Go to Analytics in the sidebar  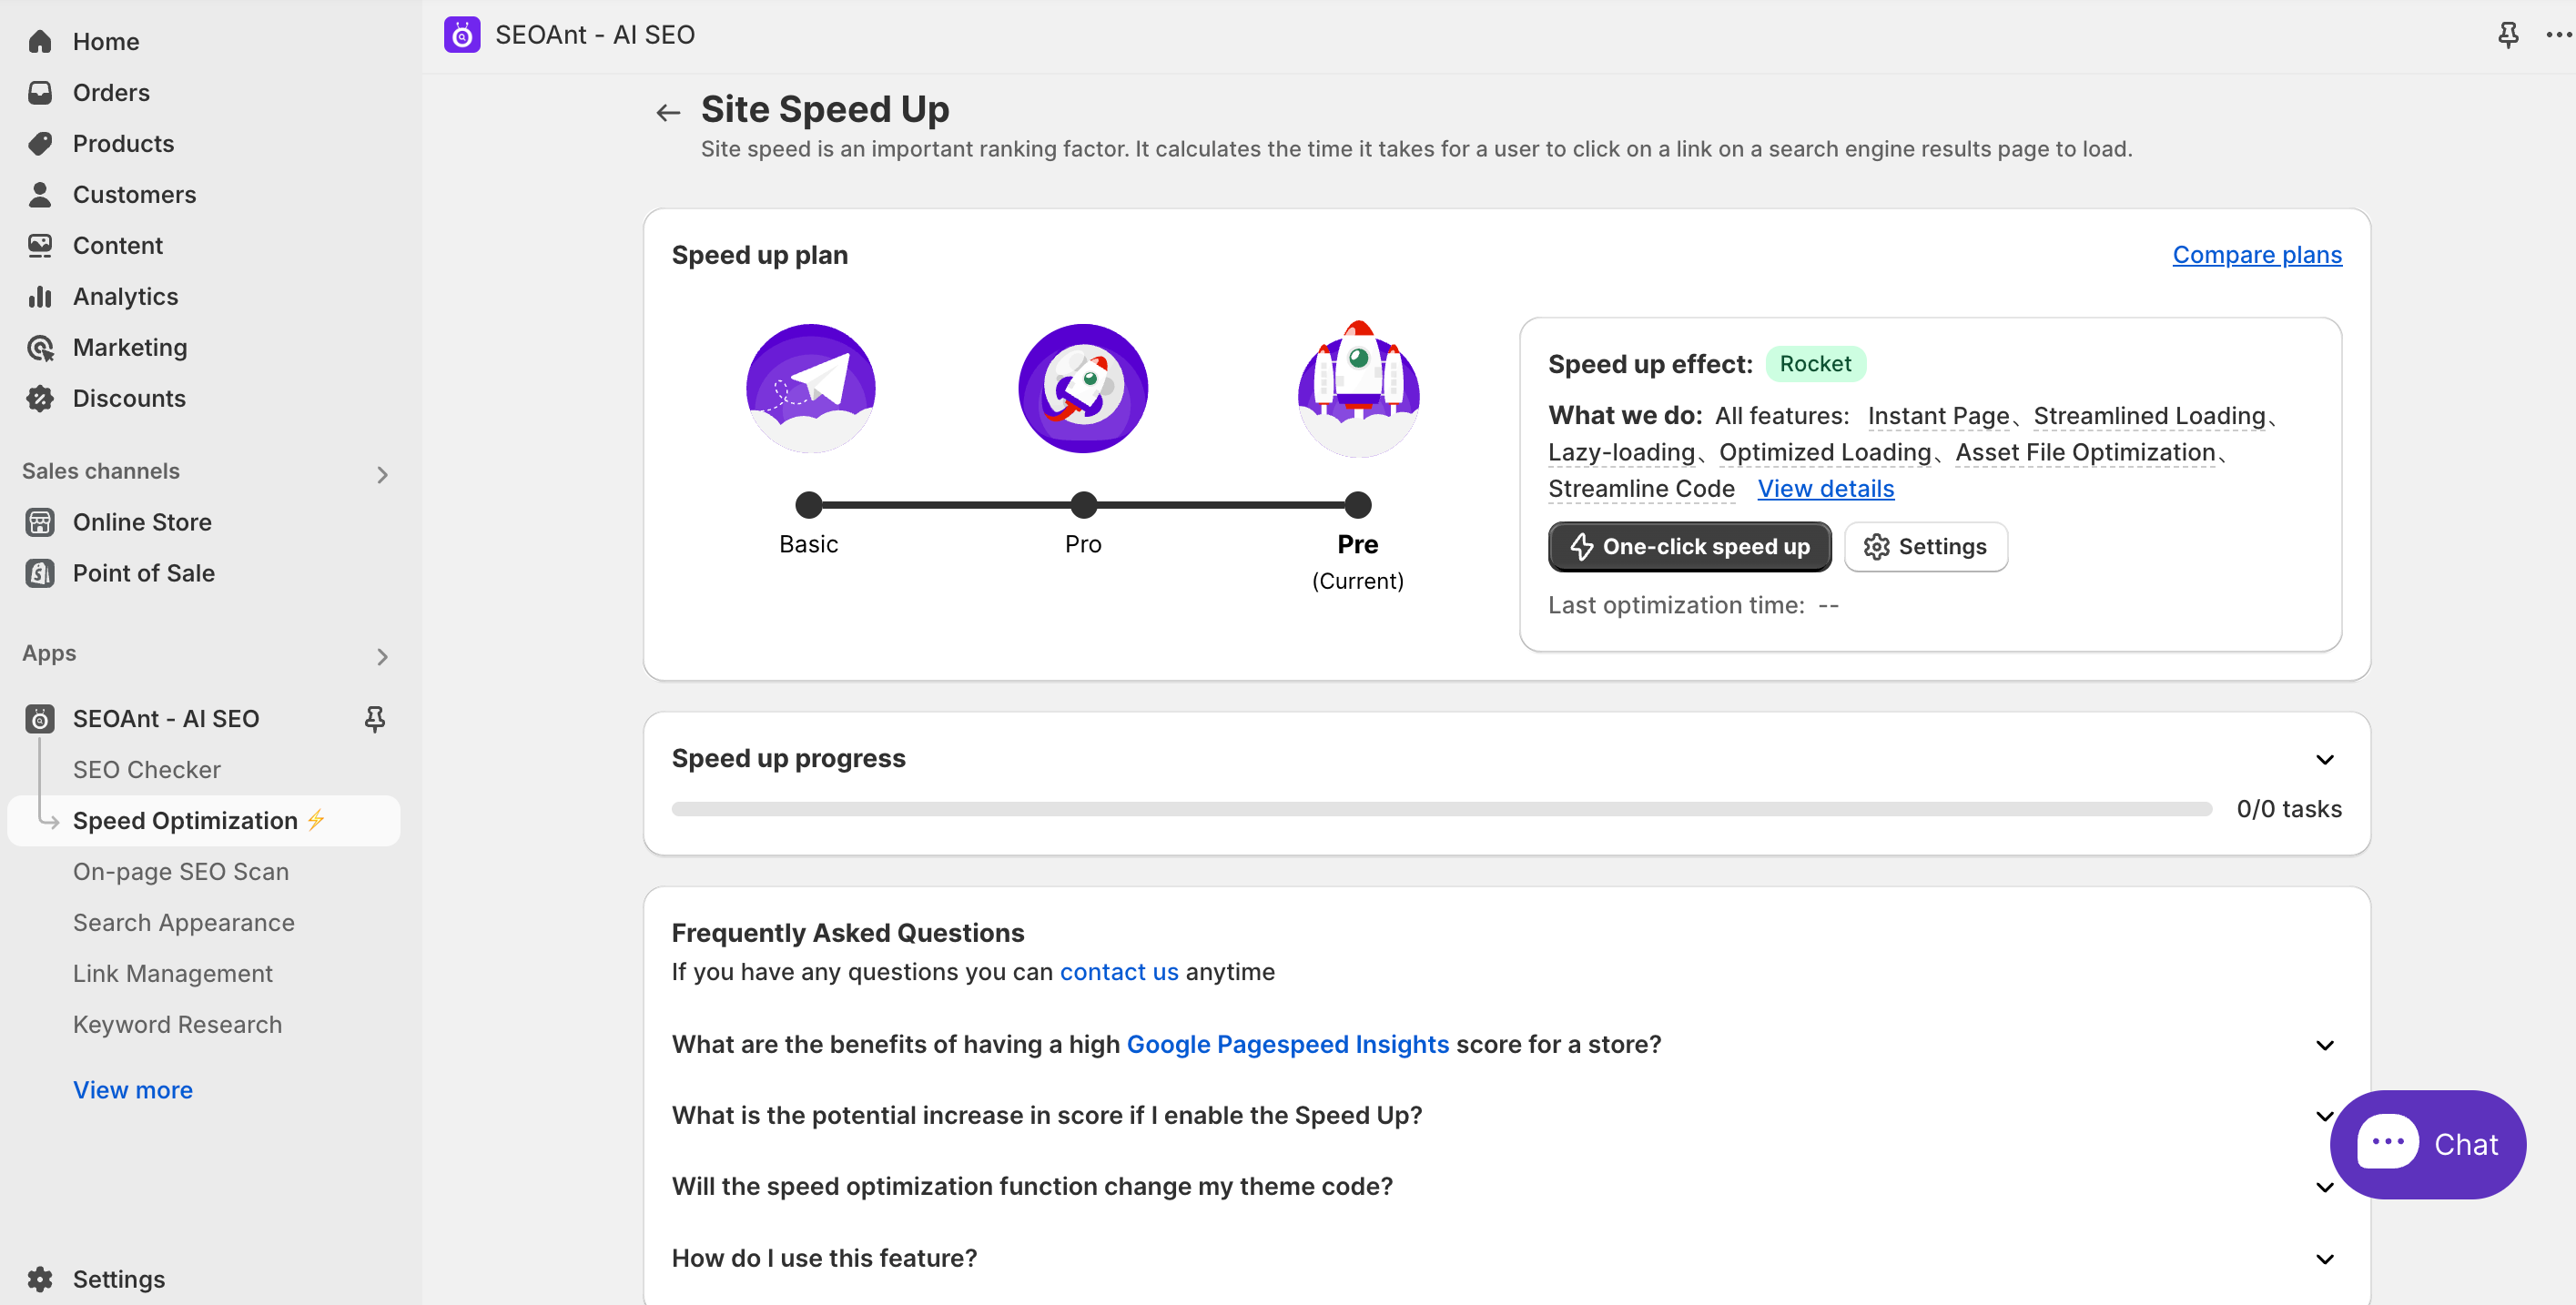125,296
